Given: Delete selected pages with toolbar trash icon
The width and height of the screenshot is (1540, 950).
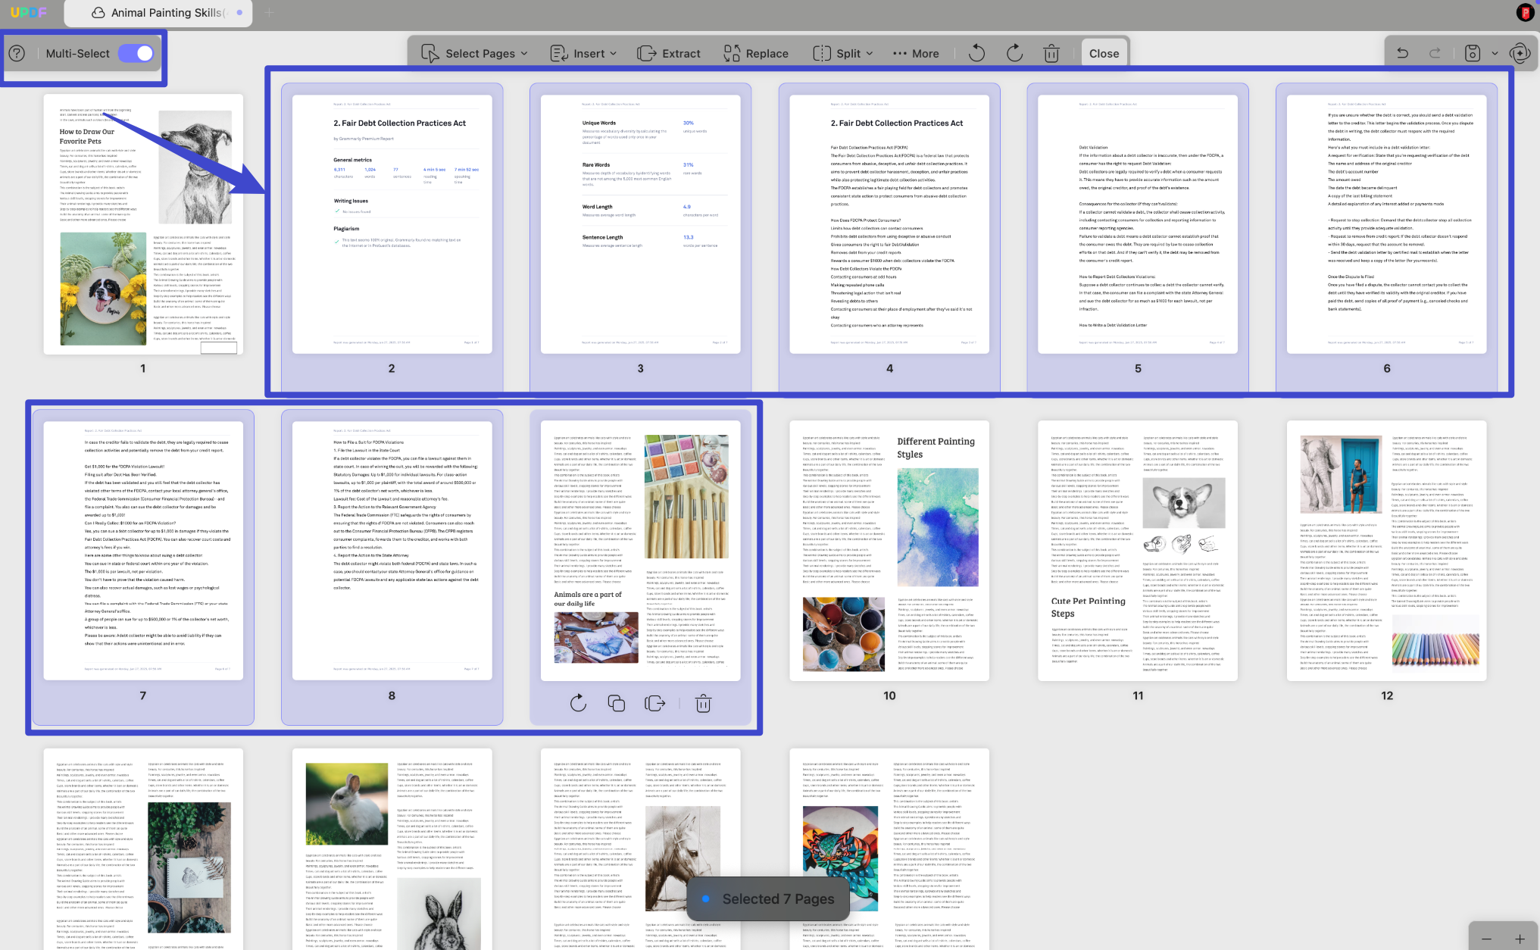Looking at the screenshot, I should (1051, 53).
